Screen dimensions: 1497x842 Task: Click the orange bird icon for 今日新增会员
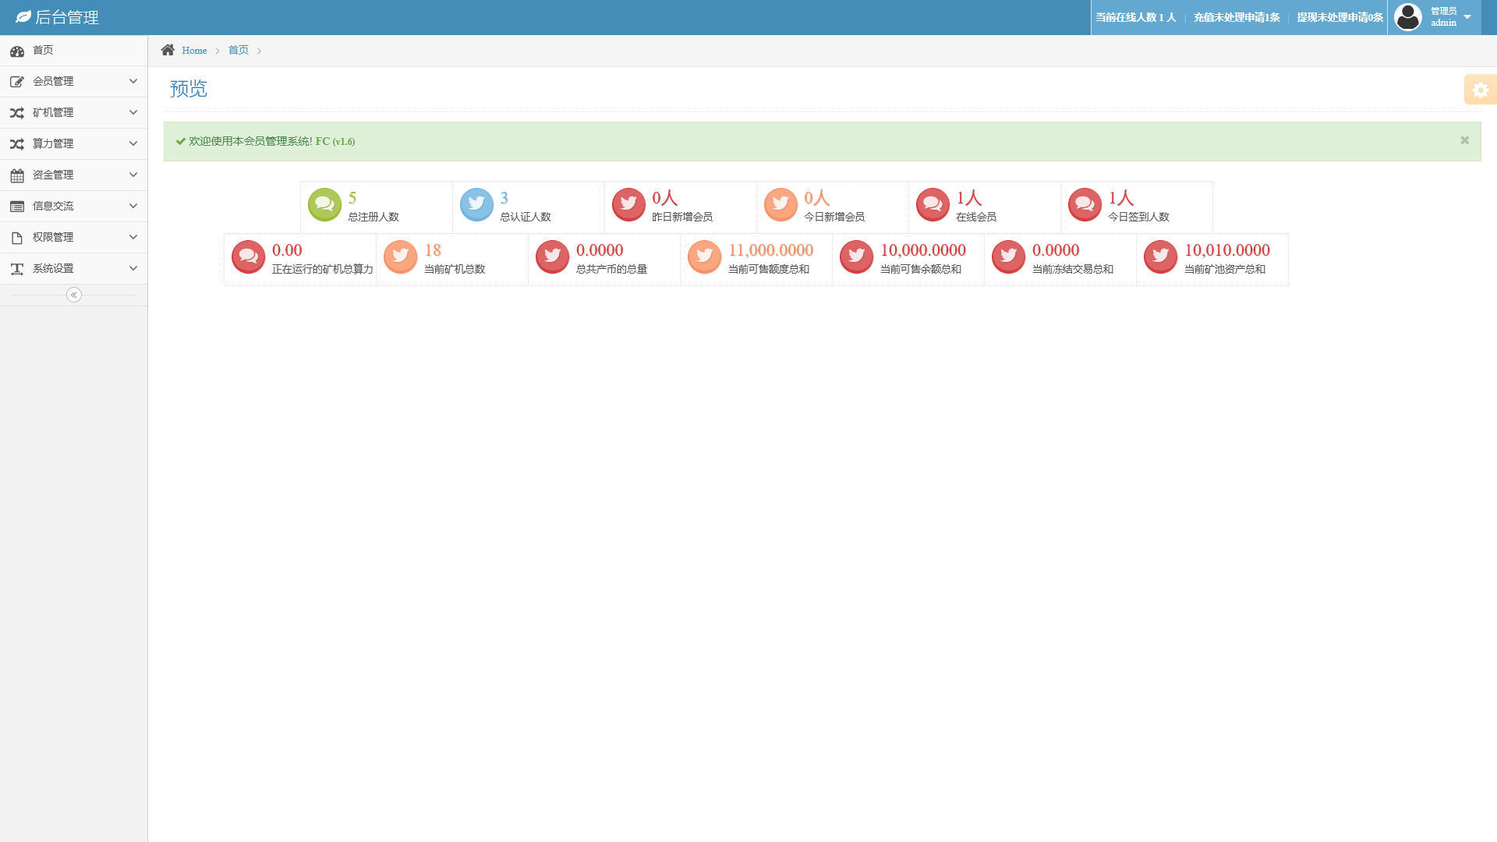coord(780,204)
